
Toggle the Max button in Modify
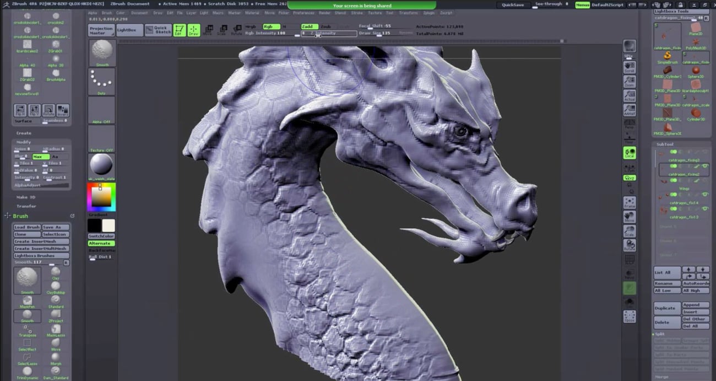41,157
